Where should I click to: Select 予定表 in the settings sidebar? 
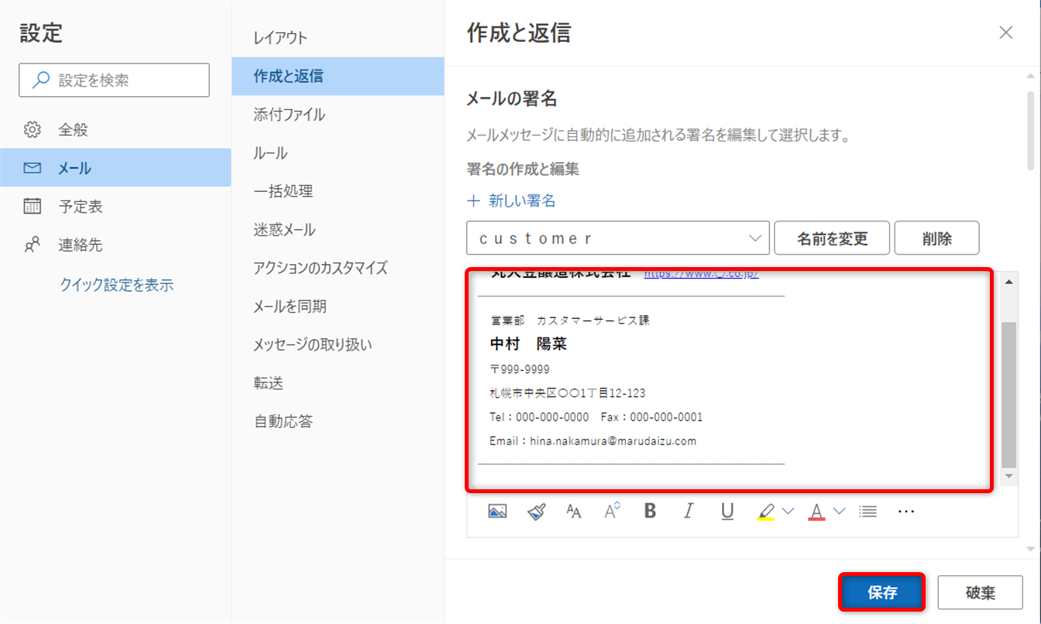pos(81,207)
